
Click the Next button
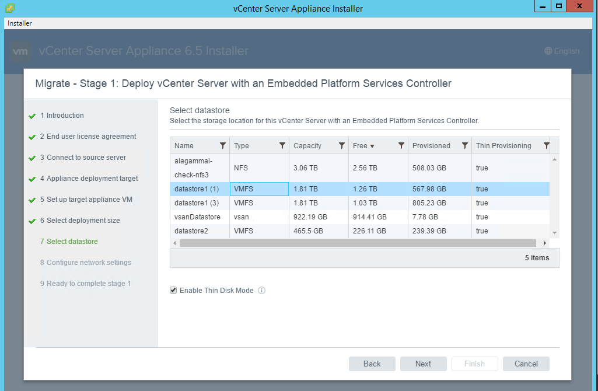click(424, 364)
